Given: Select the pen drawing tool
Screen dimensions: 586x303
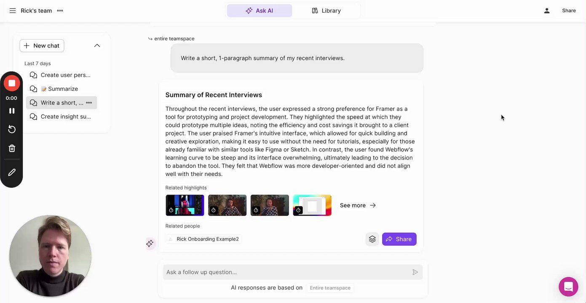Looking at the screenshot, I should click(x=12, y=172).
